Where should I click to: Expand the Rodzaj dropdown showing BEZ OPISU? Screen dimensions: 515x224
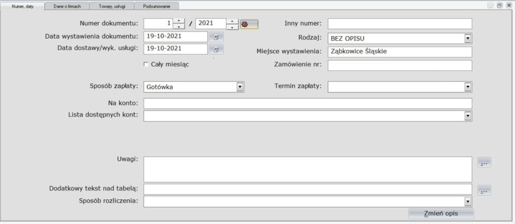[468, 38]
